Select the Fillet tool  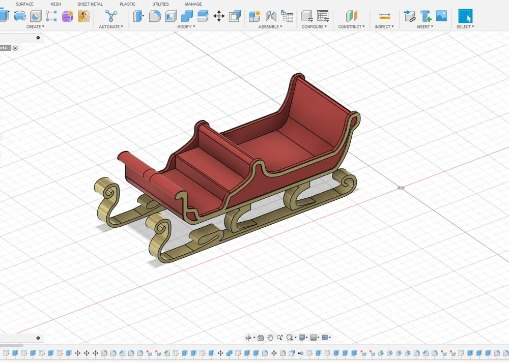155,16
